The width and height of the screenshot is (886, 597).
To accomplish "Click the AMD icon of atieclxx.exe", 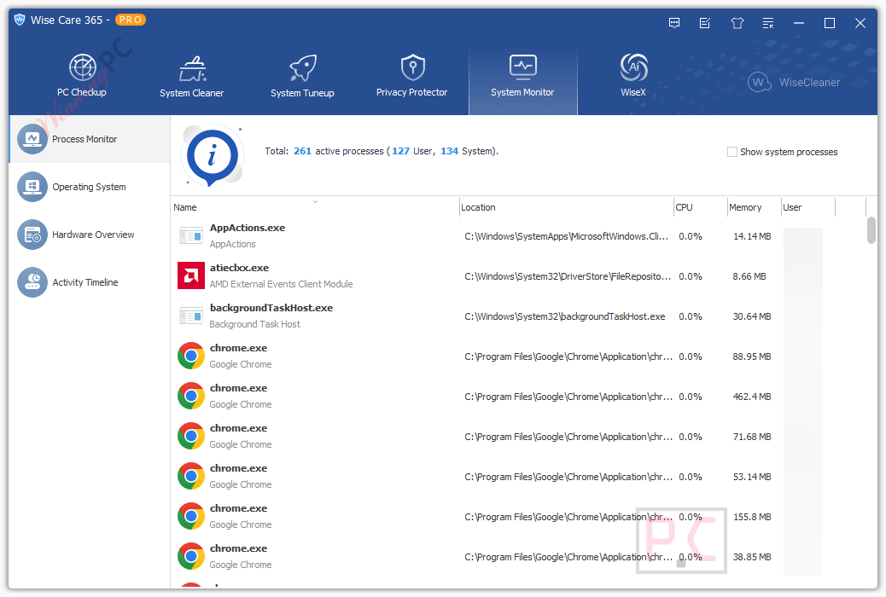I will pos(191,275).
